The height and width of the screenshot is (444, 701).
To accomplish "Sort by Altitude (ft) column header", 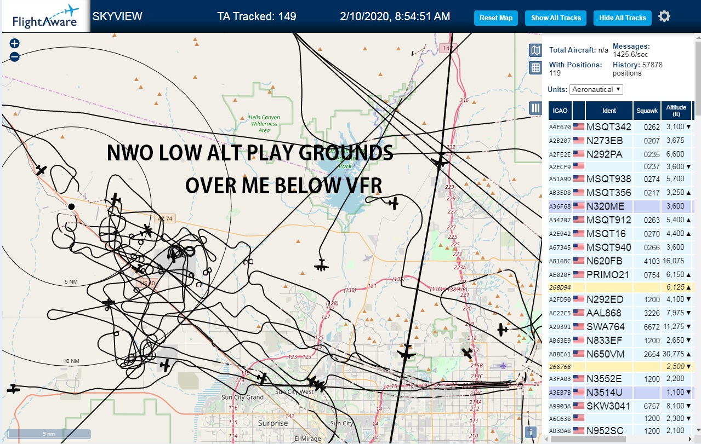I will pos(676,111).
